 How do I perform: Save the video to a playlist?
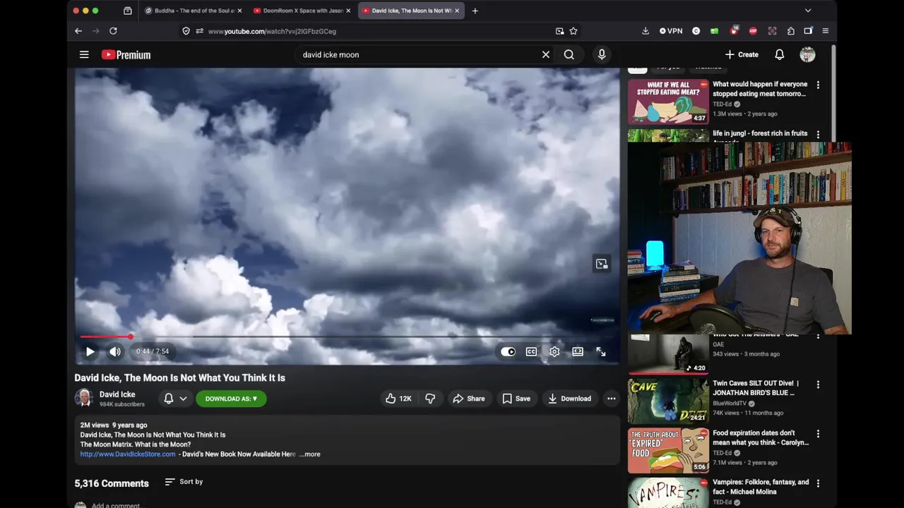click(516, 399)
